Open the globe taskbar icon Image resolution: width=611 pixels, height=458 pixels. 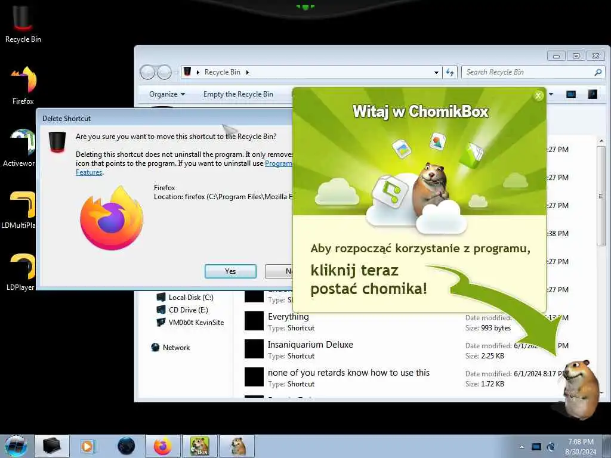tap(126, 446)
